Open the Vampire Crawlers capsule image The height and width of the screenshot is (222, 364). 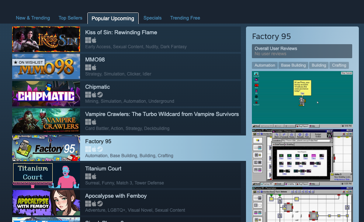pyautogui.click(x=46, y=121)
